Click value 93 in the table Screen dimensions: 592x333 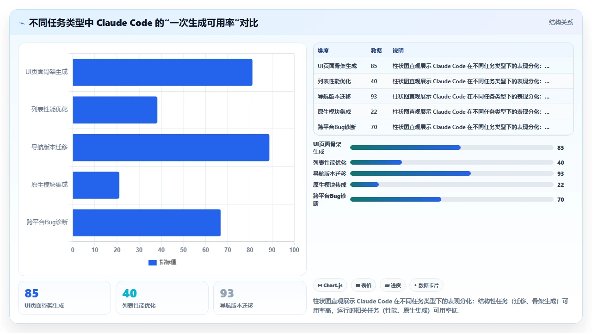374,97
